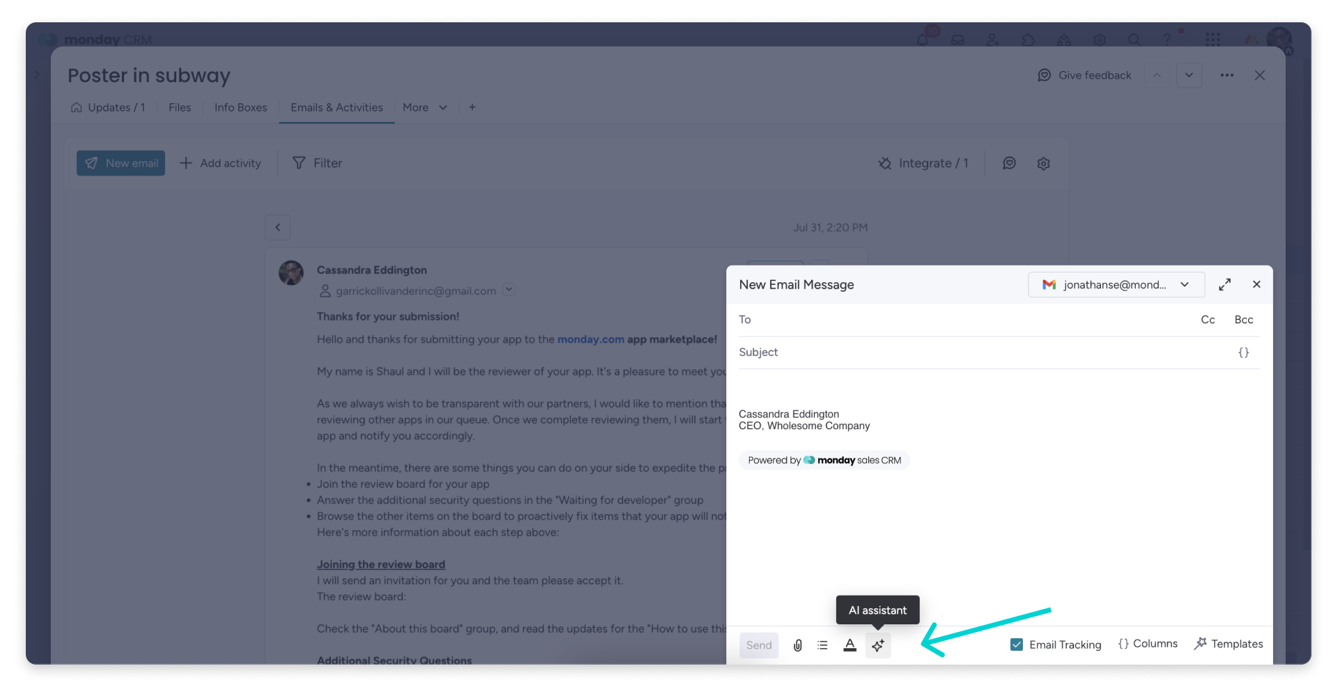Switch to the Info Boxes tab
Screen dimensions: 1338x687
pos(240,107)
